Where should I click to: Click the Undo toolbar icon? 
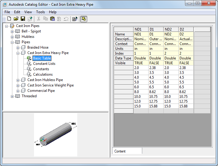66,19
